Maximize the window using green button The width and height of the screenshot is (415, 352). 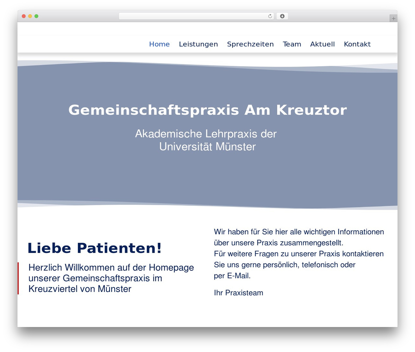point(36,16)
